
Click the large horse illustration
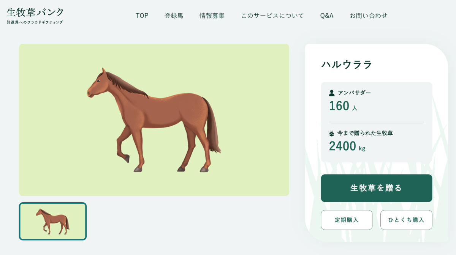(154, 120)
